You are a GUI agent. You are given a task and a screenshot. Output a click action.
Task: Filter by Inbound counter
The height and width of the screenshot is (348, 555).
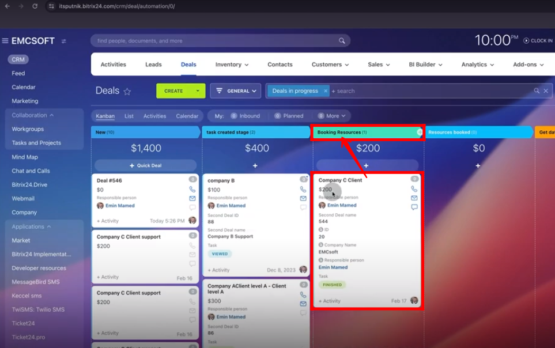246,116
